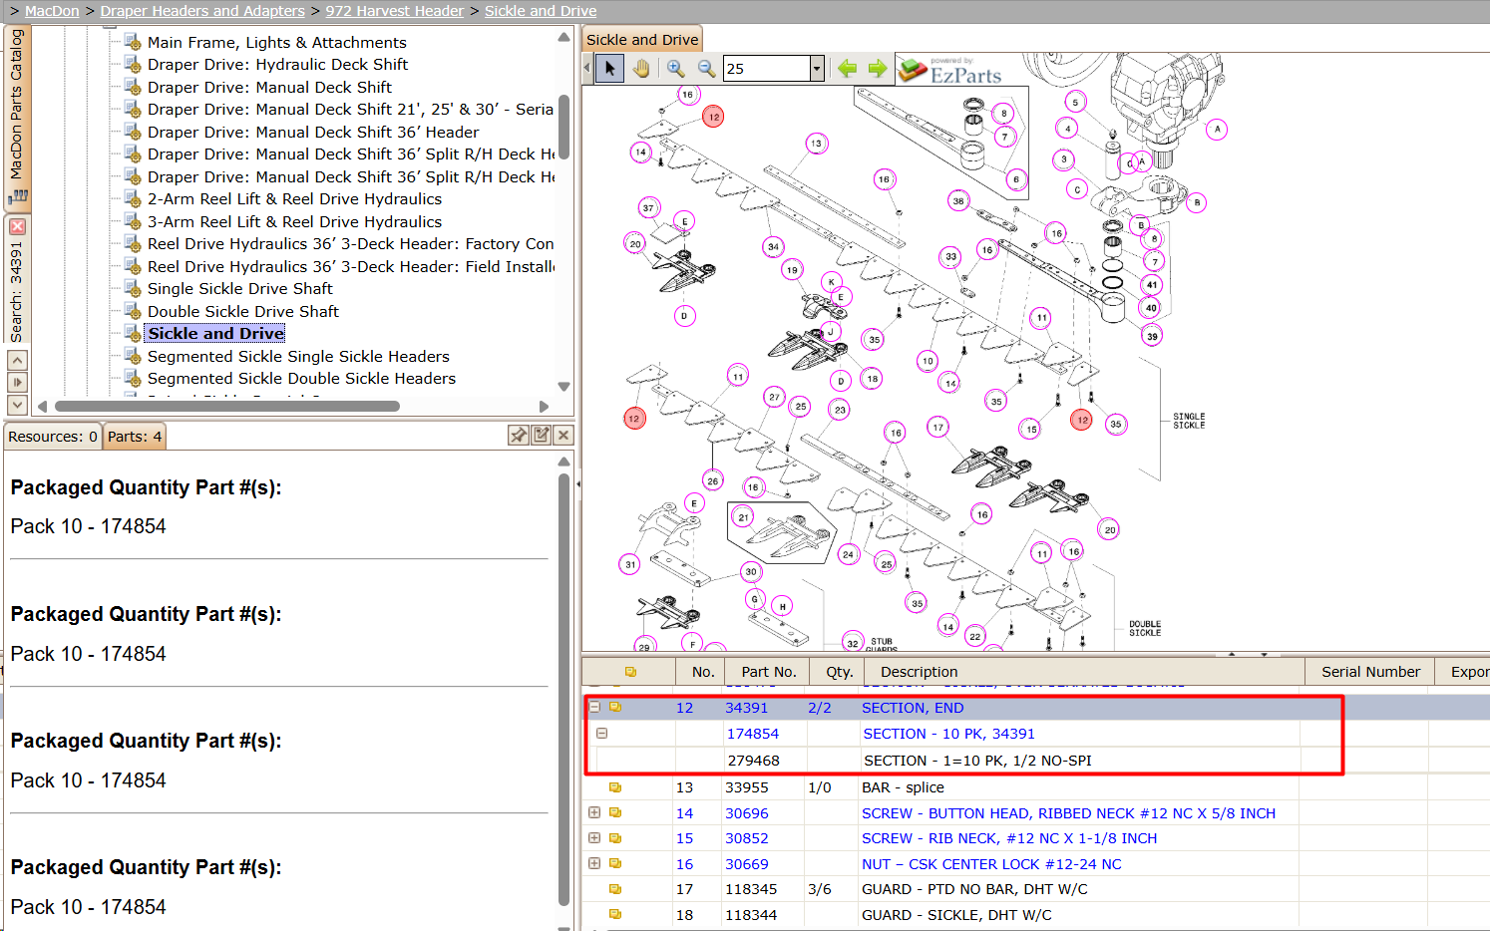
Task: Select the pointer arrow tool in diagram toolbar
Action: tap(610, 68)
